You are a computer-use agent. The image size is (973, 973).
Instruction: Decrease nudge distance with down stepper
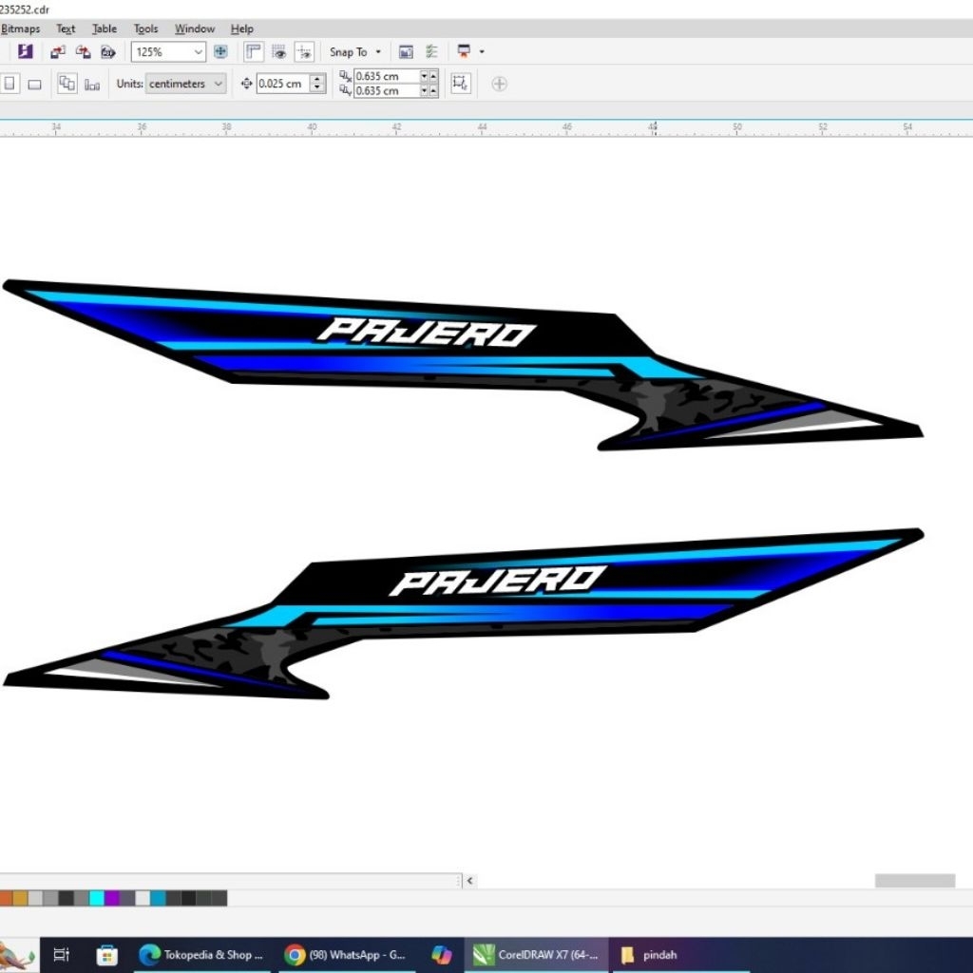[317, 88]
